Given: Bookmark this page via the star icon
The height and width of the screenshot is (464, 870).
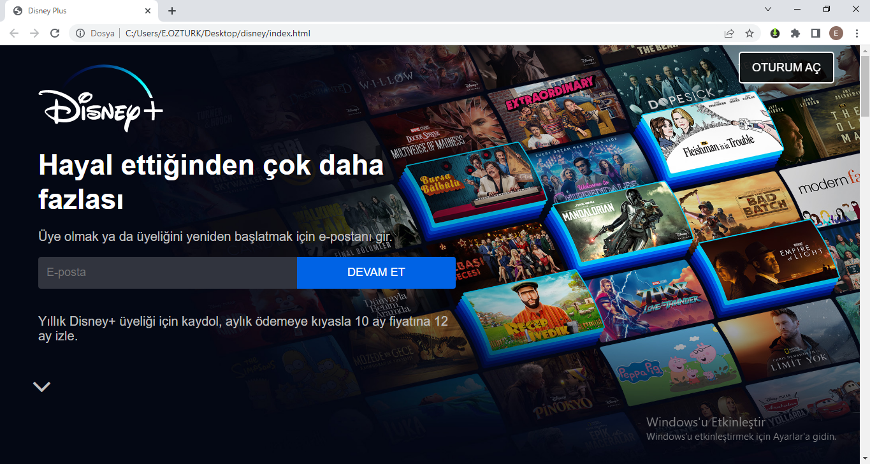Looking at the screenshot, I should coord(749,33).
